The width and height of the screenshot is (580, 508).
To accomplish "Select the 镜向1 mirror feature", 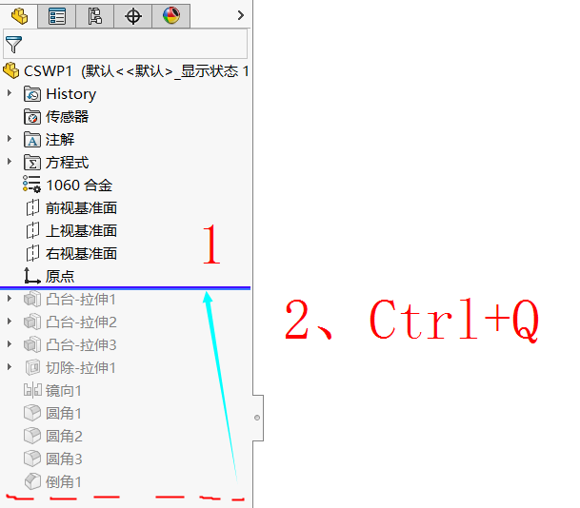I will click(x=63, y=391).
